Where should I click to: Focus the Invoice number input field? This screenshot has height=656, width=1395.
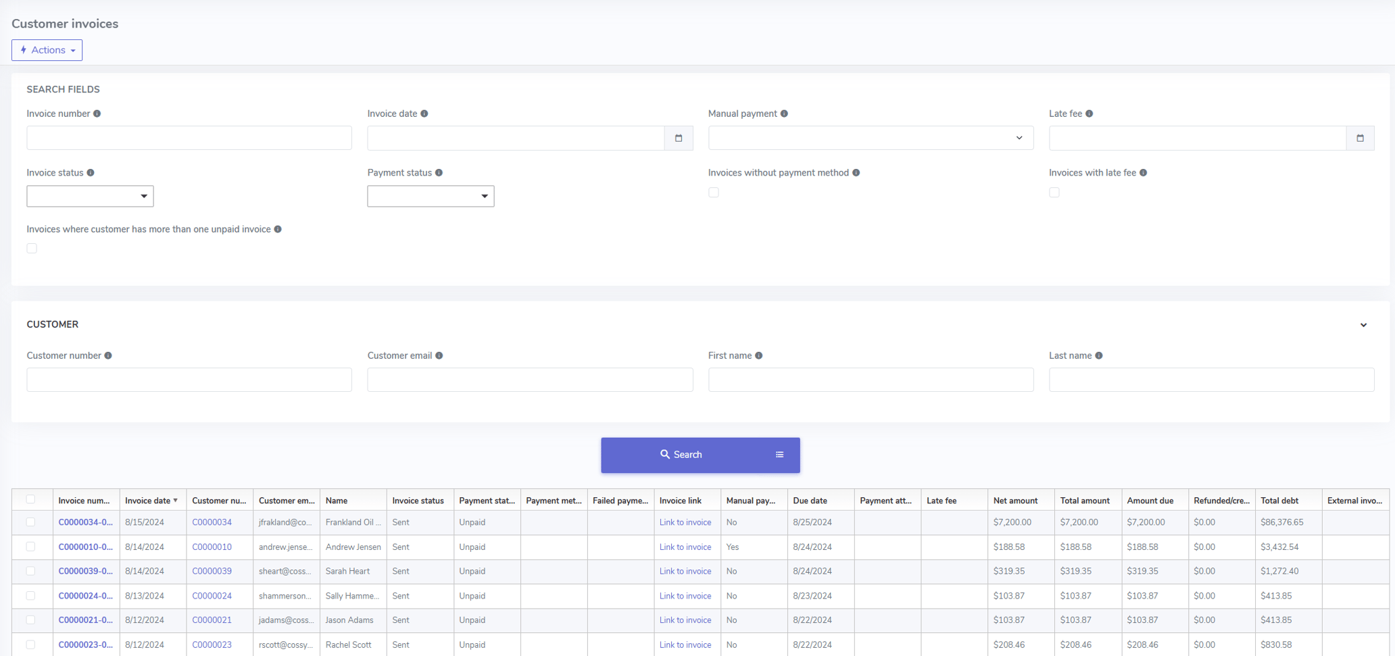189,138
